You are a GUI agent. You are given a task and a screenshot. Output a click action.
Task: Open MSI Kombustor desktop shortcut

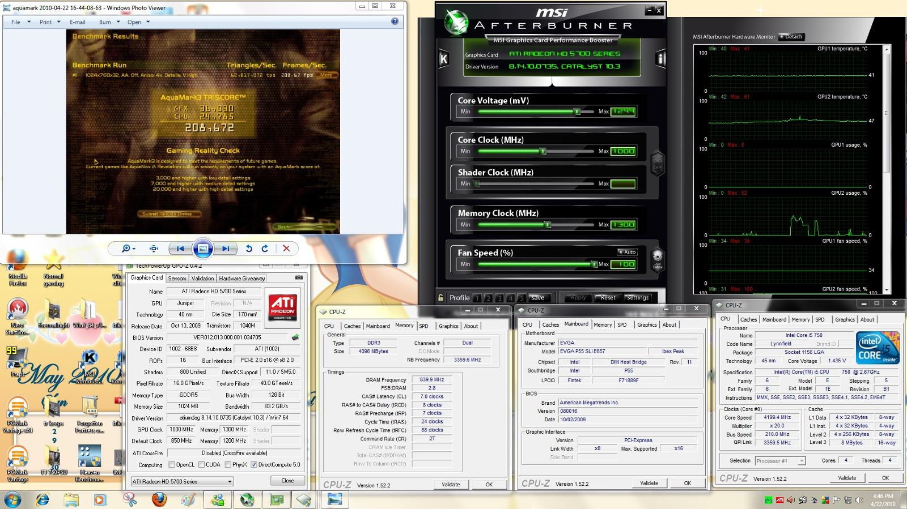tap(90, 367)
